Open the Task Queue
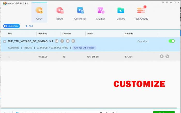 click(141, 12)
